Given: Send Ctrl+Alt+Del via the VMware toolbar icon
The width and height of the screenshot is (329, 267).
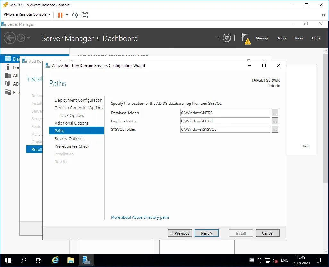Looking at the screenshot, I should (75, 15).
